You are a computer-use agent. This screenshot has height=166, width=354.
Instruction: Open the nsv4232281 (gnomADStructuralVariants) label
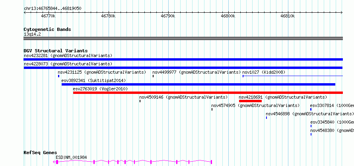point(68,55)
